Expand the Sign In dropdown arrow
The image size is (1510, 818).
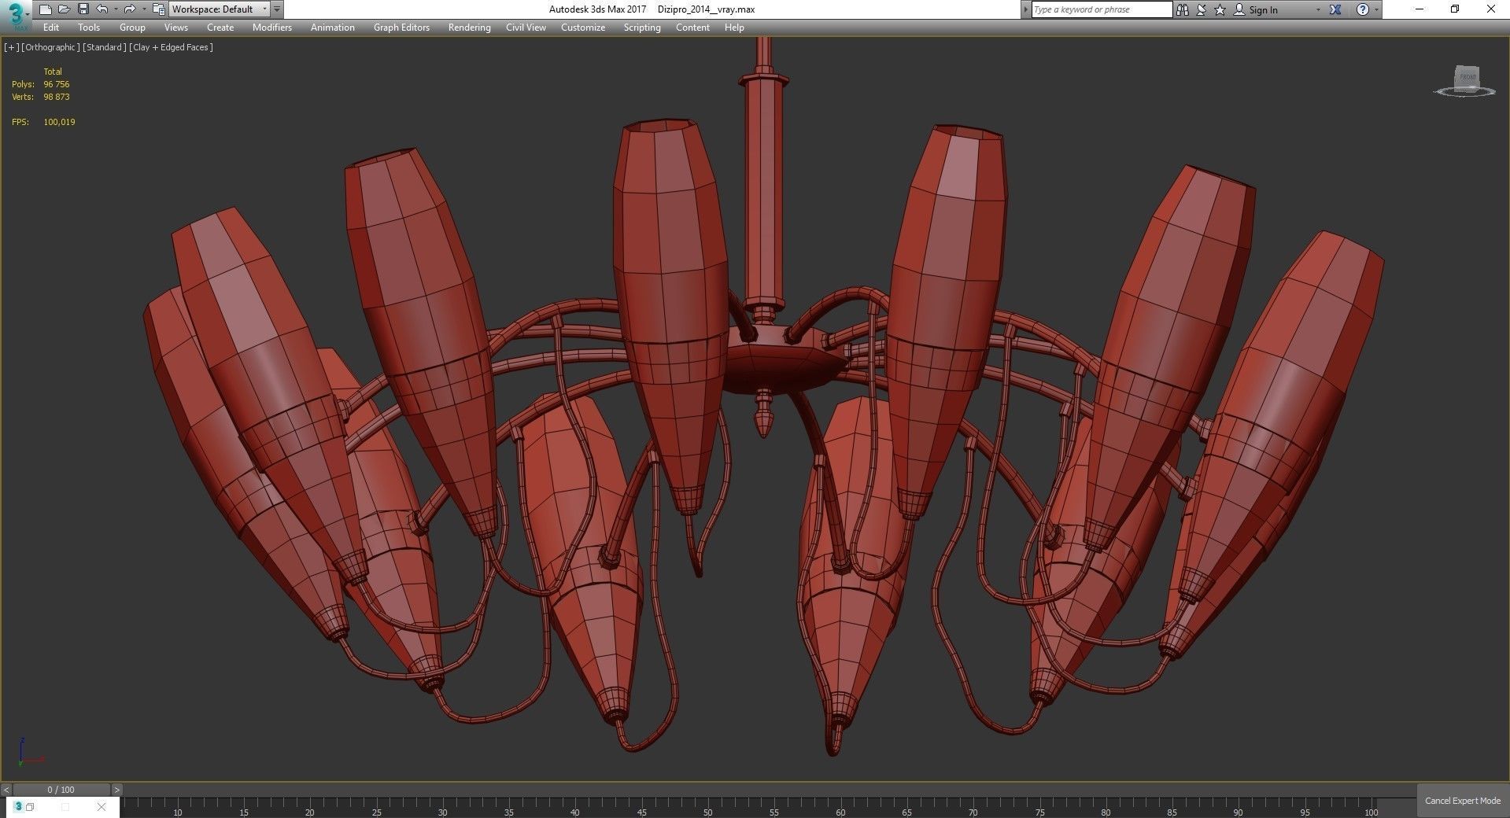1318,9
